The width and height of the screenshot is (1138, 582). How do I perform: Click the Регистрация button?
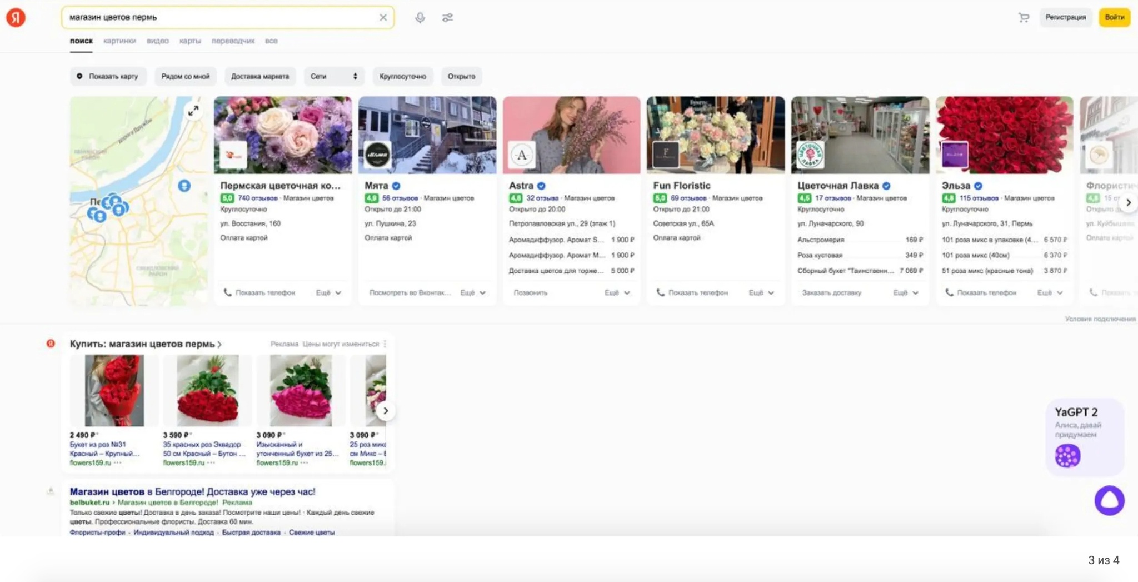pos(1065,17)
